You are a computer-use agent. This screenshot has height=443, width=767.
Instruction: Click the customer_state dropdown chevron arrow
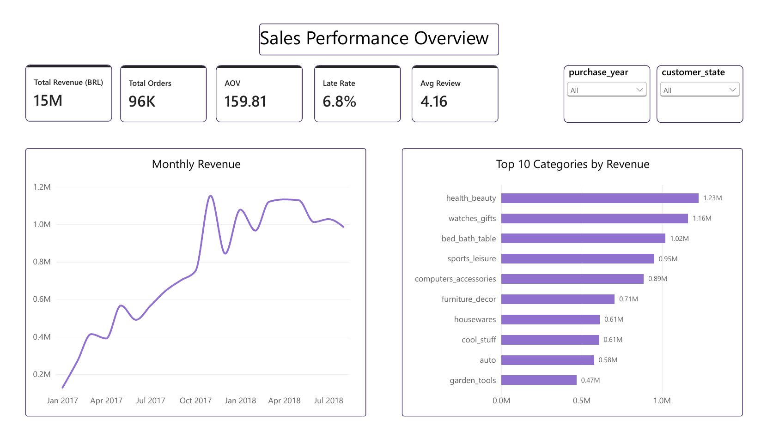point(732,90)
